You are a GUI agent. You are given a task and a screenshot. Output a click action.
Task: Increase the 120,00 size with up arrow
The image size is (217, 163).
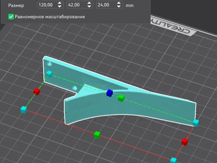[60, 3]
